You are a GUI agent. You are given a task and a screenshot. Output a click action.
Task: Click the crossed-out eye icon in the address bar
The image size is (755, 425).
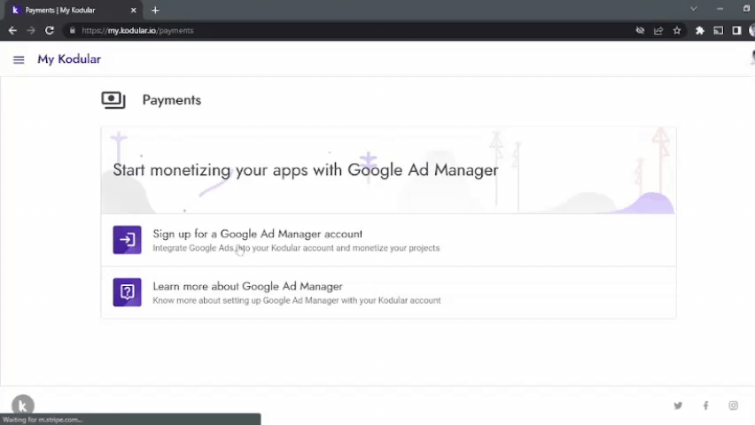point(640,30)
